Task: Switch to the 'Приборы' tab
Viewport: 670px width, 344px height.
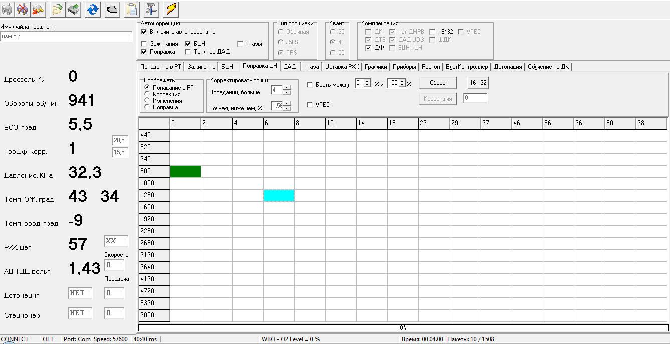Action: click(x=404, y=67)
